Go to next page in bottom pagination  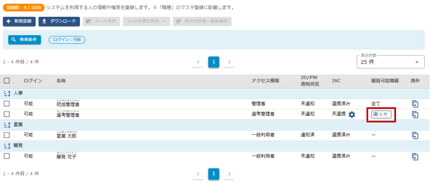click(x=229, y=173)
